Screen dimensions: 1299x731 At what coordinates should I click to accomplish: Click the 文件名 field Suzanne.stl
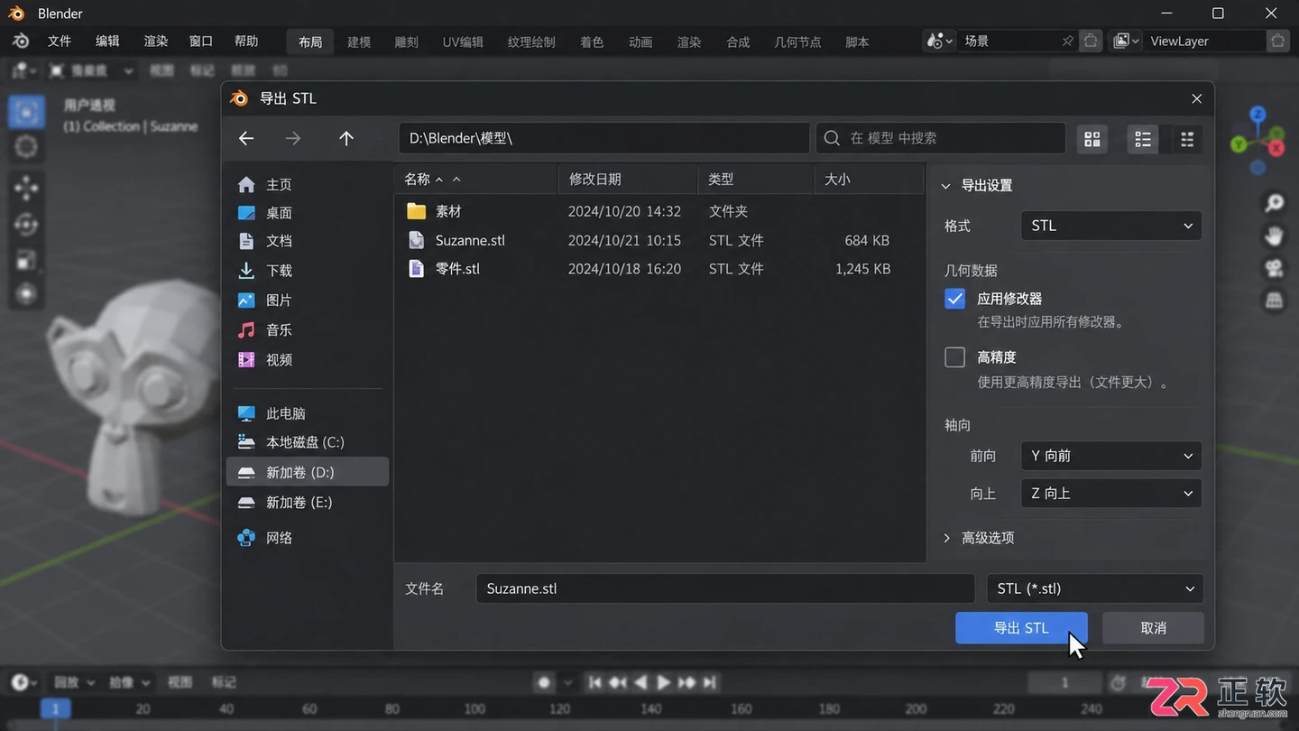(x=725, y=588)
